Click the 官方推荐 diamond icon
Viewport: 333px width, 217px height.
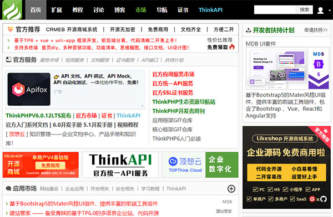coord(10,29)
